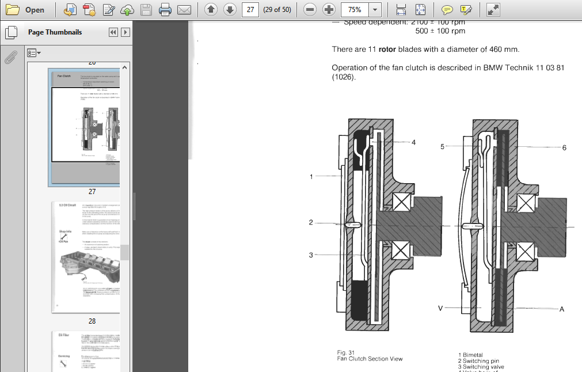Print the document with printer icon
The height and width of the screenshot is (372, 582).
165,10
